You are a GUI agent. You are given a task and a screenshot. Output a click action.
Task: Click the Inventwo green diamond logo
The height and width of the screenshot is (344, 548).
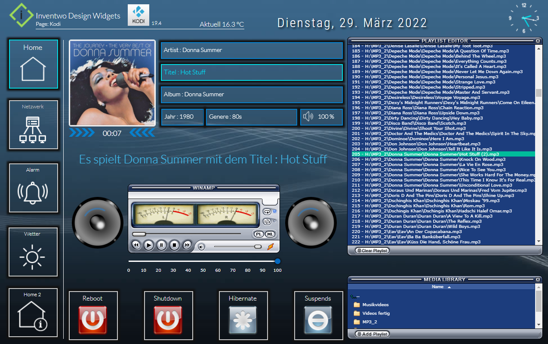21,15
